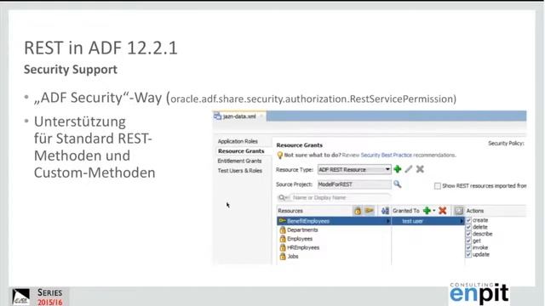Click the enpit consulting logo
The height and width of the screenshot is (306, 545).
(479, 293)
